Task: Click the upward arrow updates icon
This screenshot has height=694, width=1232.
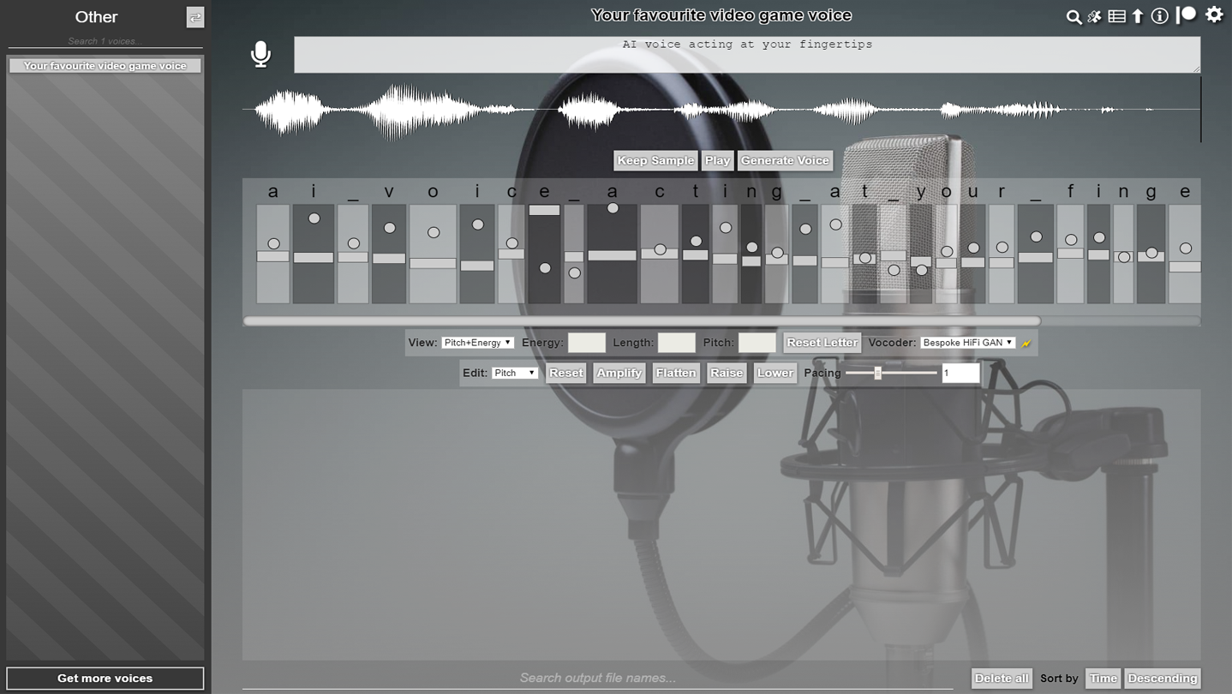Action: (x=1138, y=16)
